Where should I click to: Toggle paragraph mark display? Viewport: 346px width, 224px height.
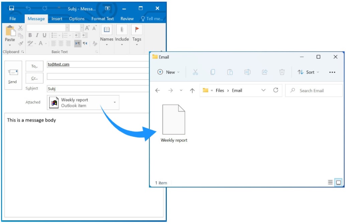click(x=78, y=43)
